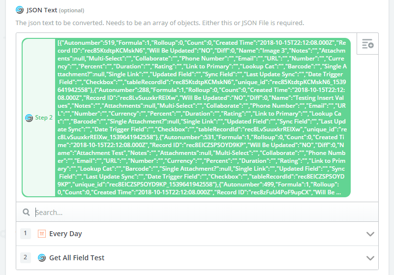Expand the Every Day step chevron
The width and height of the screenshot is (394, 275).
(x=370, y=234)
